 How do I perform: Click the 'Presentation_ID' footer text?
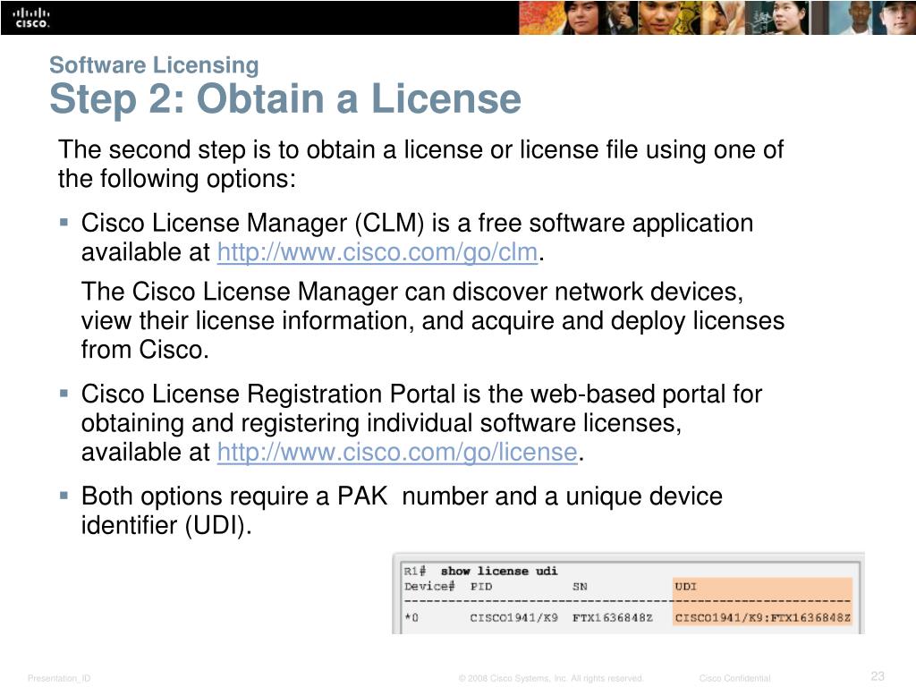(59, 678)
